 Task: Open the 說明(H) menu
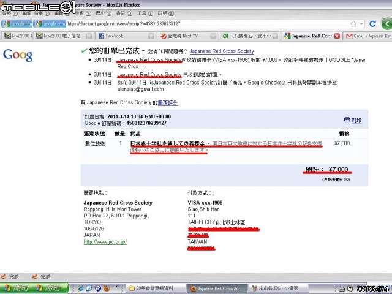166,13
